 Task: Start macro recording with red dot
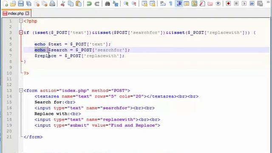[x=228, y=3]
